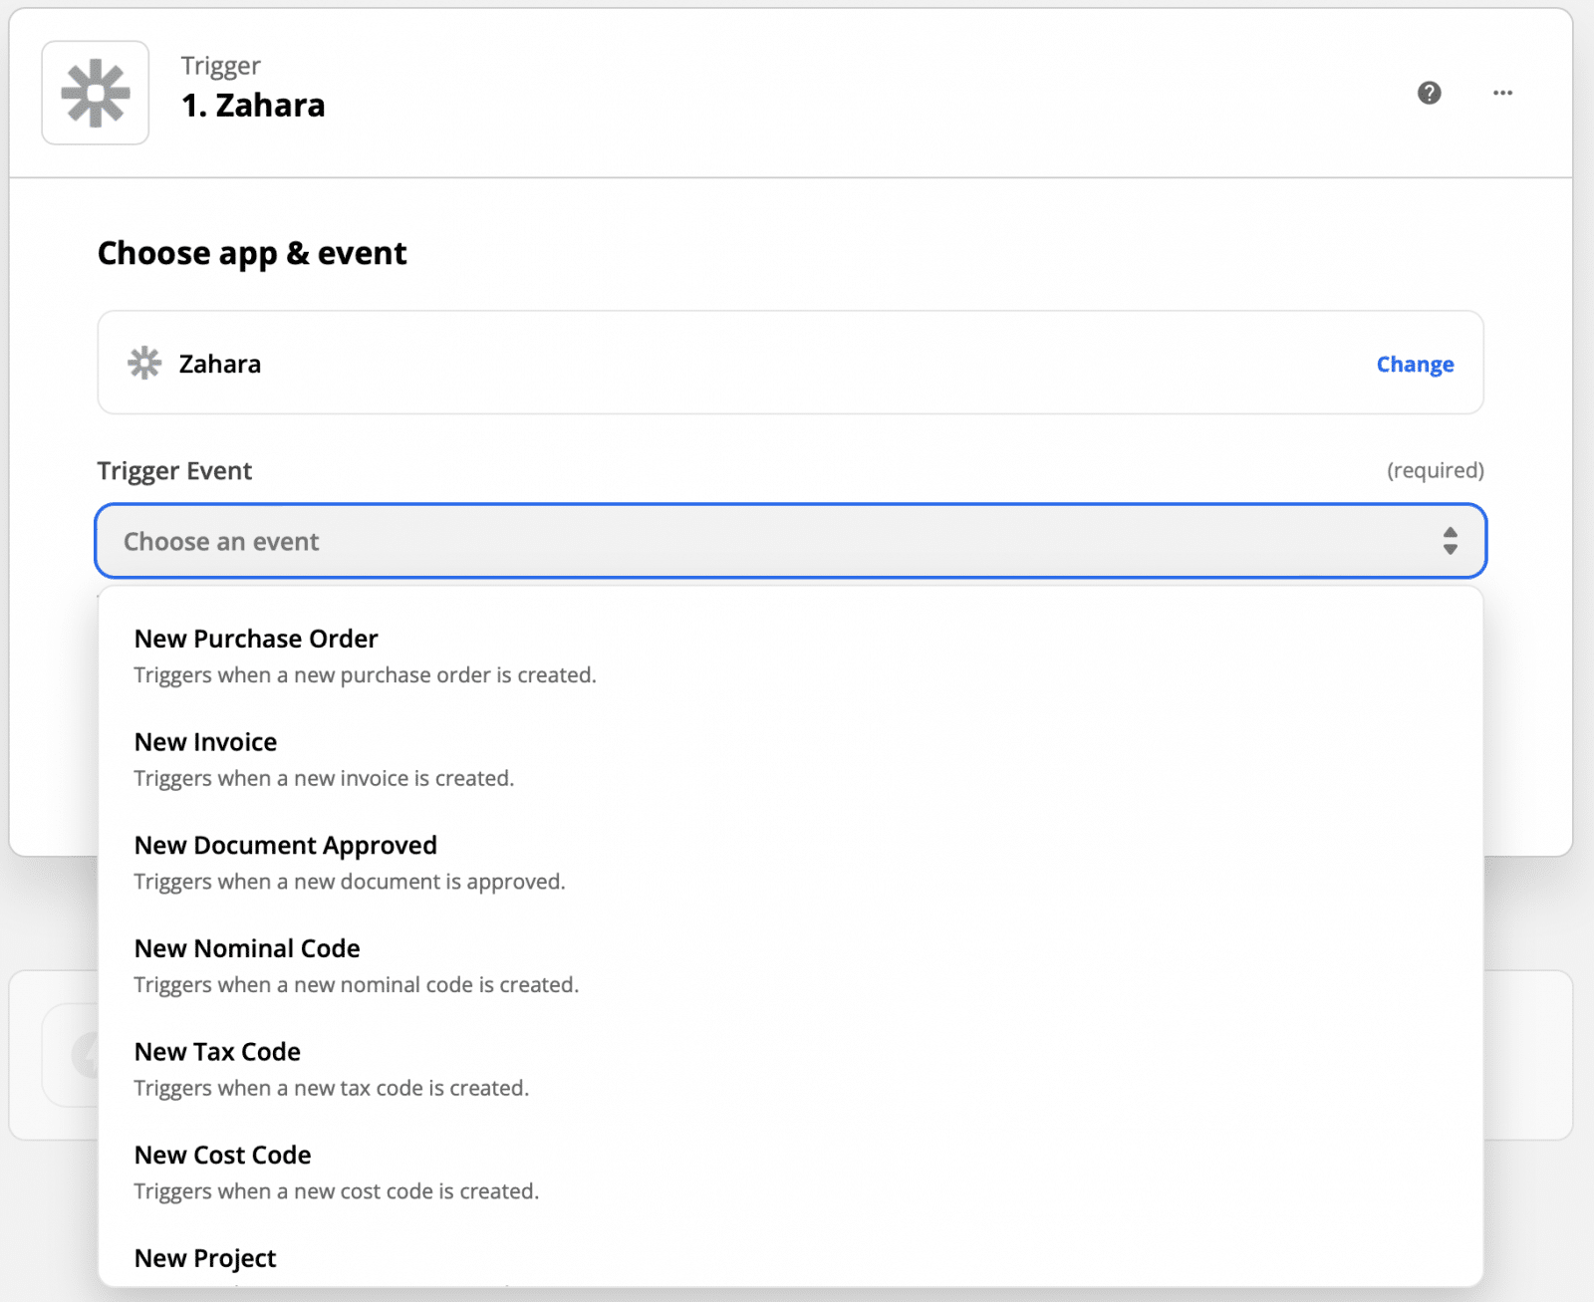This screenshot has width=1594, height=1302.
Task: Select the New Invoice event
Action: point(790,759)
